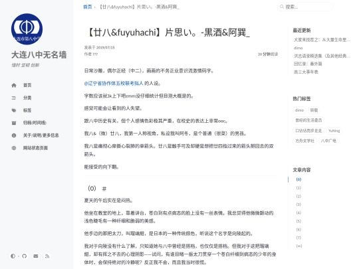The image size is (359, 269).
Task: Click the archive icon beside 归档(时间线)
Action: [x=14, y=123]
